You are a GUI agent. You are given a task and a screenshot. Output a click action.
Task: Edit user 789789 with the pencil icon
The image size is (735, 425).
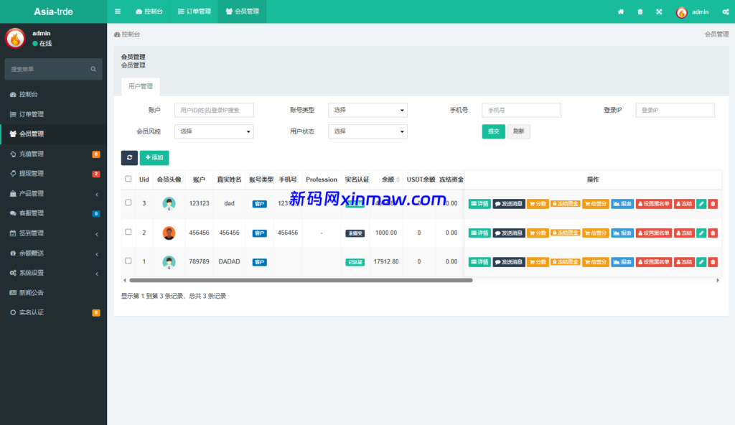coord(701,262)
